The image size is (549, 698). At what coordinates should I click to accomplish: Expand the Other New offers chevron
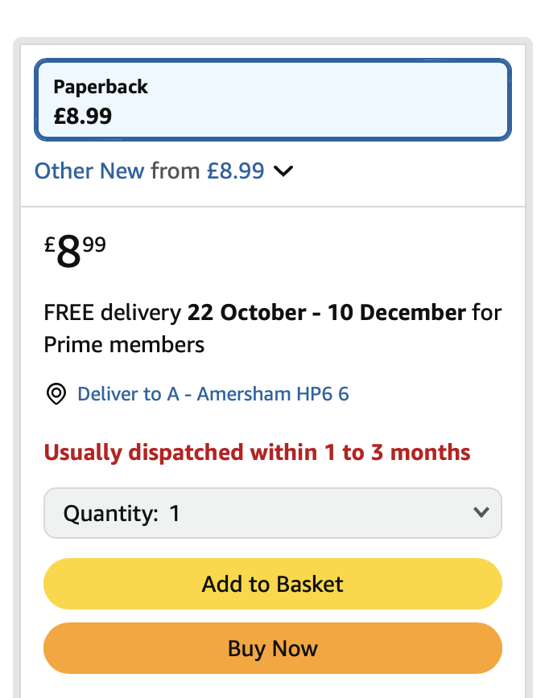pos(283,171)
